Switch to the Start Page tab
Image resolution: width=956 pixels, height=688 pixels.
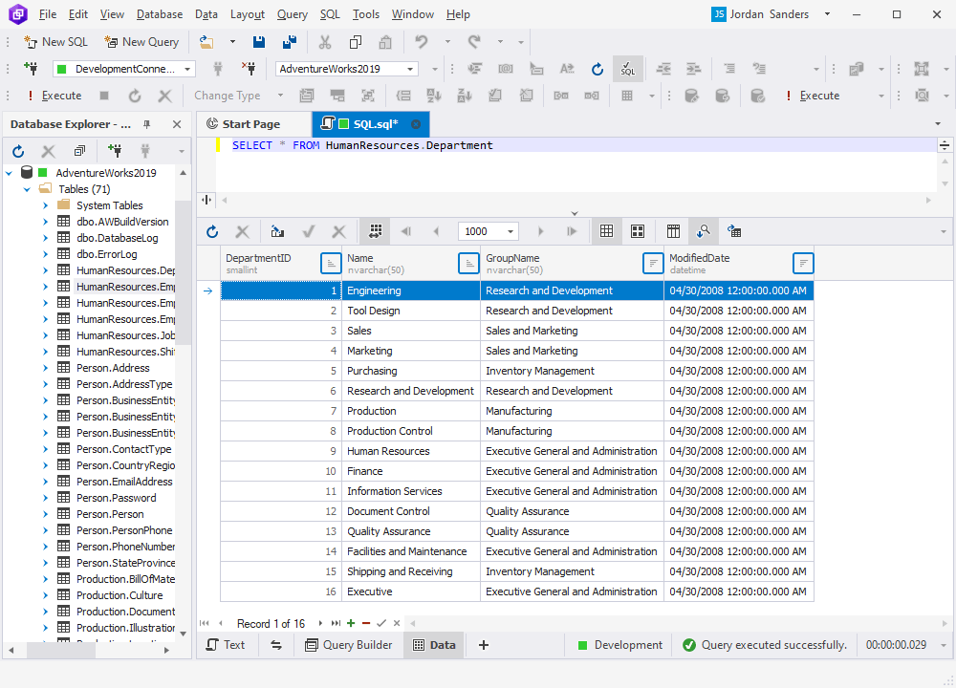tap(252, 123)
